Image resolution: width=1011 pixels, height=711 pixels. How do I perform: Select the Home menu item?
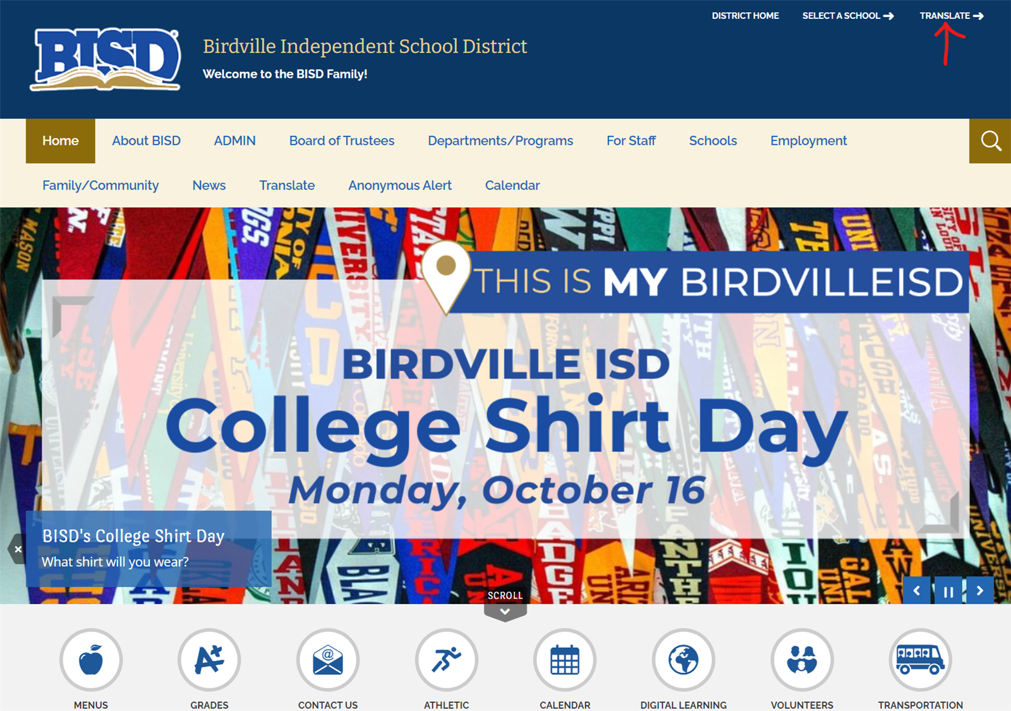[61, 141]
